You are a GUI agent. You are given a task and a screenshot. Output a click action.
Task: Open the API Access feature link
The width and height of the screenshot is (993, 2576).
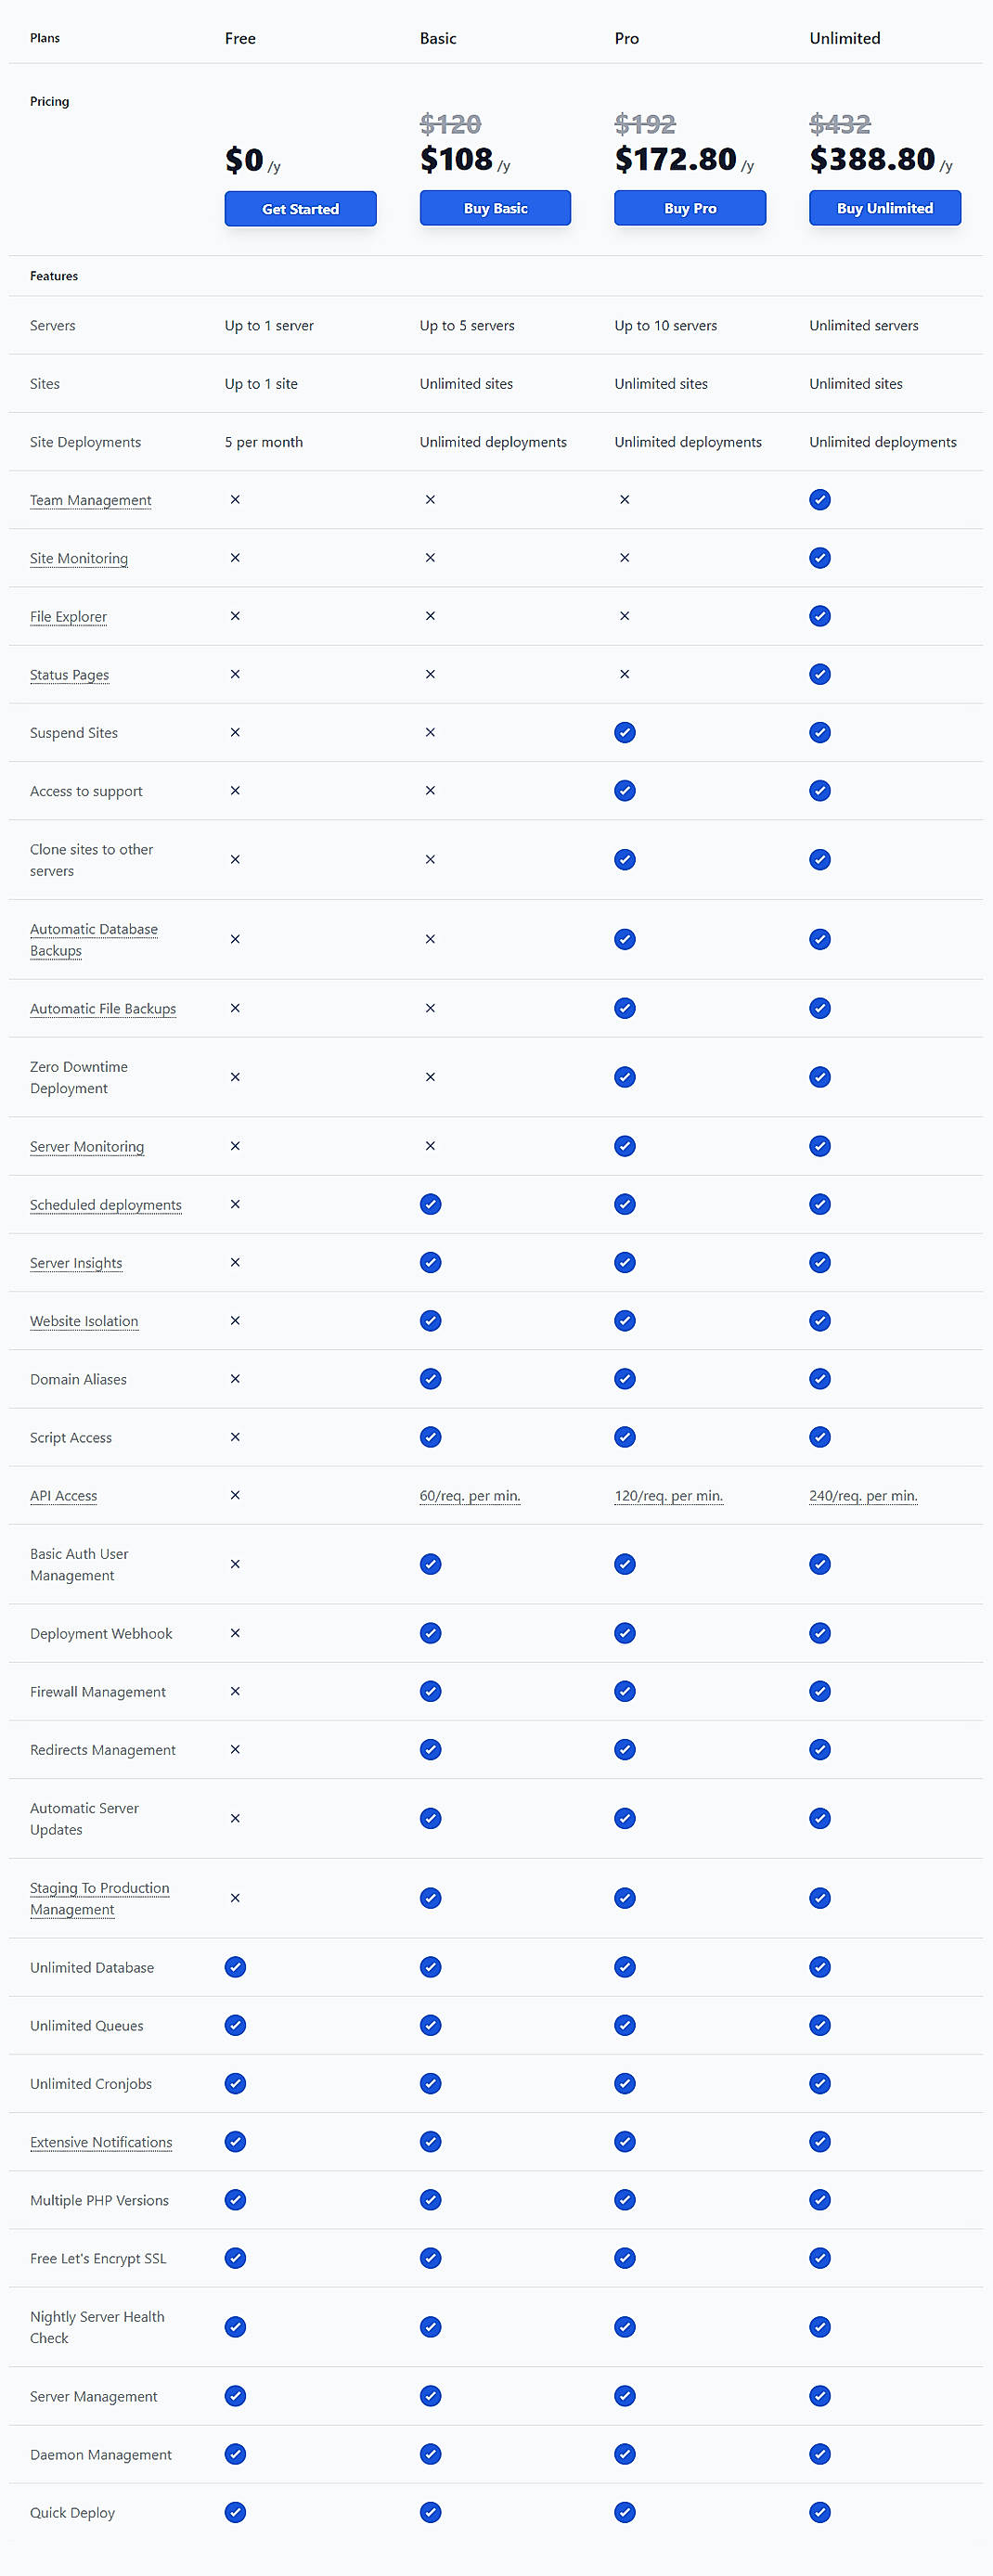[x=63, y=1495]
